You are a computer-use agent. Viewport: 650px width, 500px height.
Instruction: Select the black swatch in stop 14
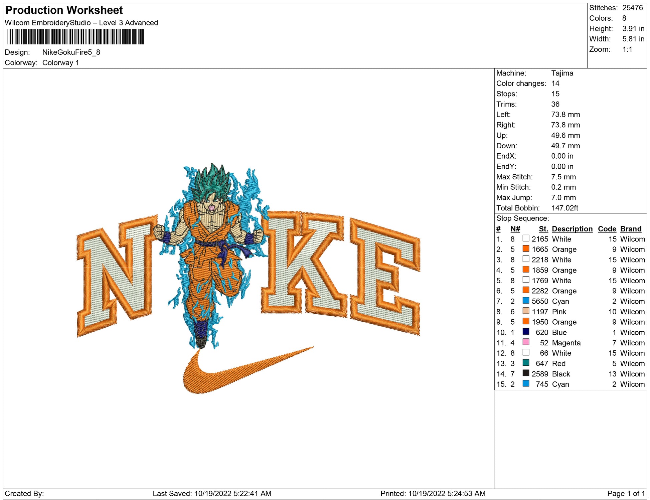pos(526,373)
